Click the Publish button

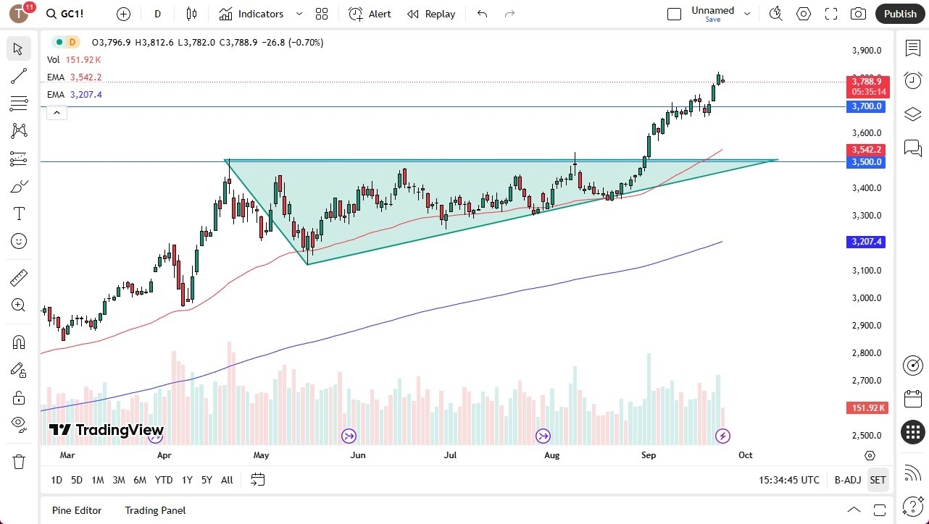(900, 14)
